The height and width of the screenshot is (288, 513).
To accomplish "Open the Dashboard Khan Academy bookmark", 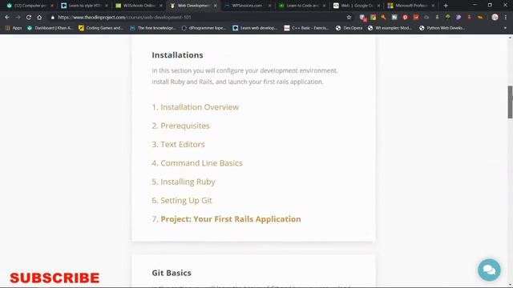I will point(50,28).
